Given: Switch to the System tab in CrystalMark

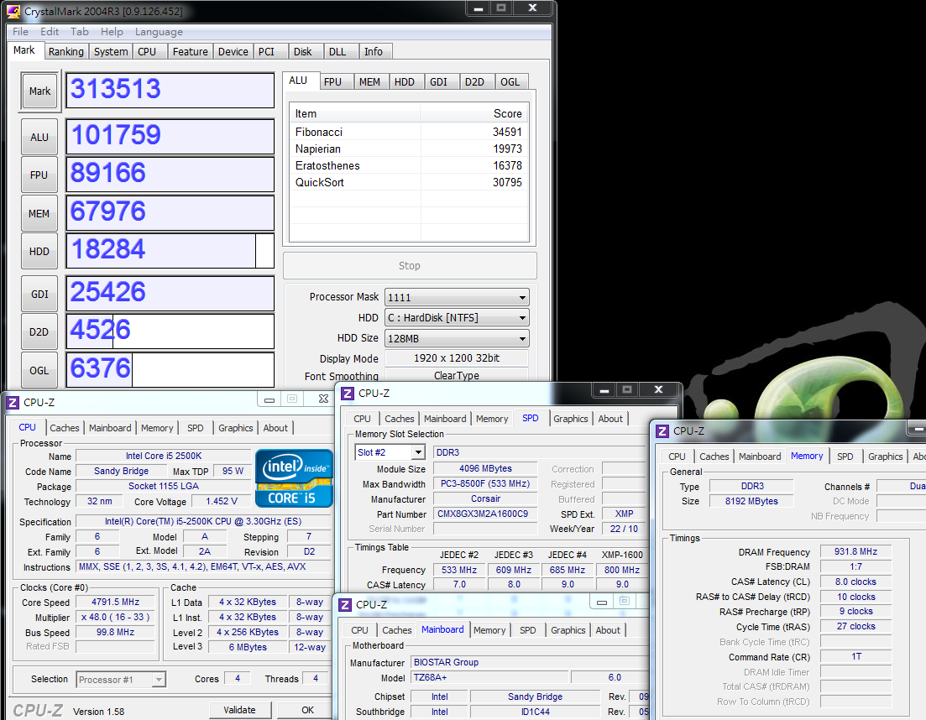Looking at the screenshot, I should coord(111,52).
